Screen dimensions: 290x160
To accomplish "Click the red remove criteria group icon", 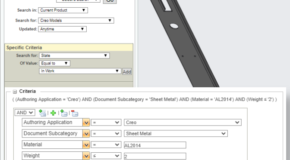I will click(75, 113).
